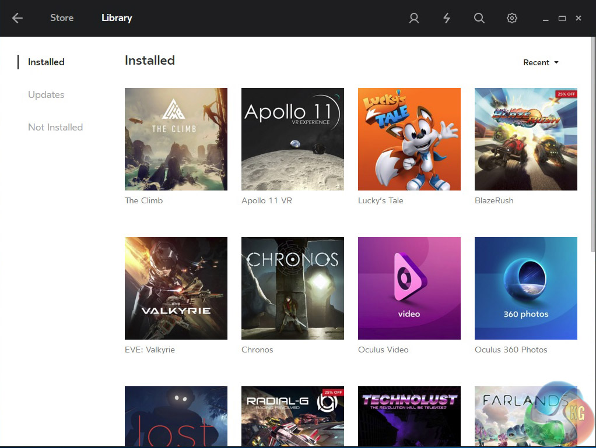The width and height of the screenshot is (596, 448).
Task: Open the lightning bolt notifications icon
Action: (x=447, y=18)
